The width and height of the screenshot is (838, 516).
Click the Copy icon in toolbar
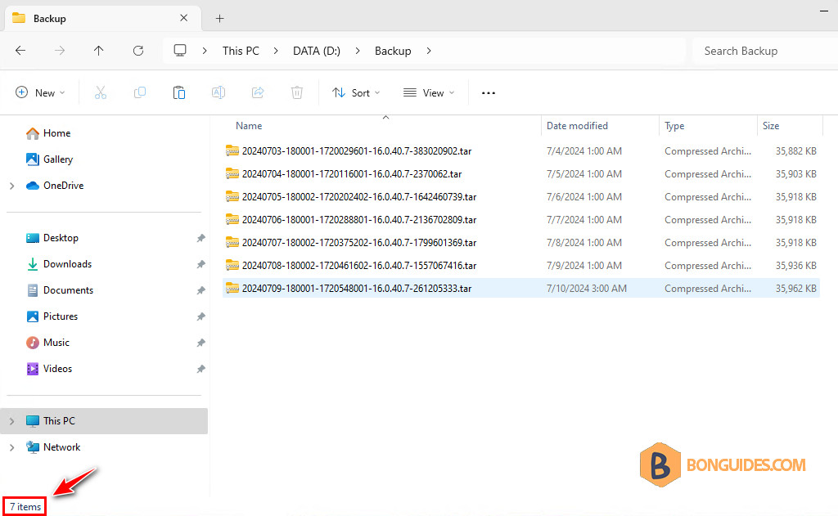(139, 93)
